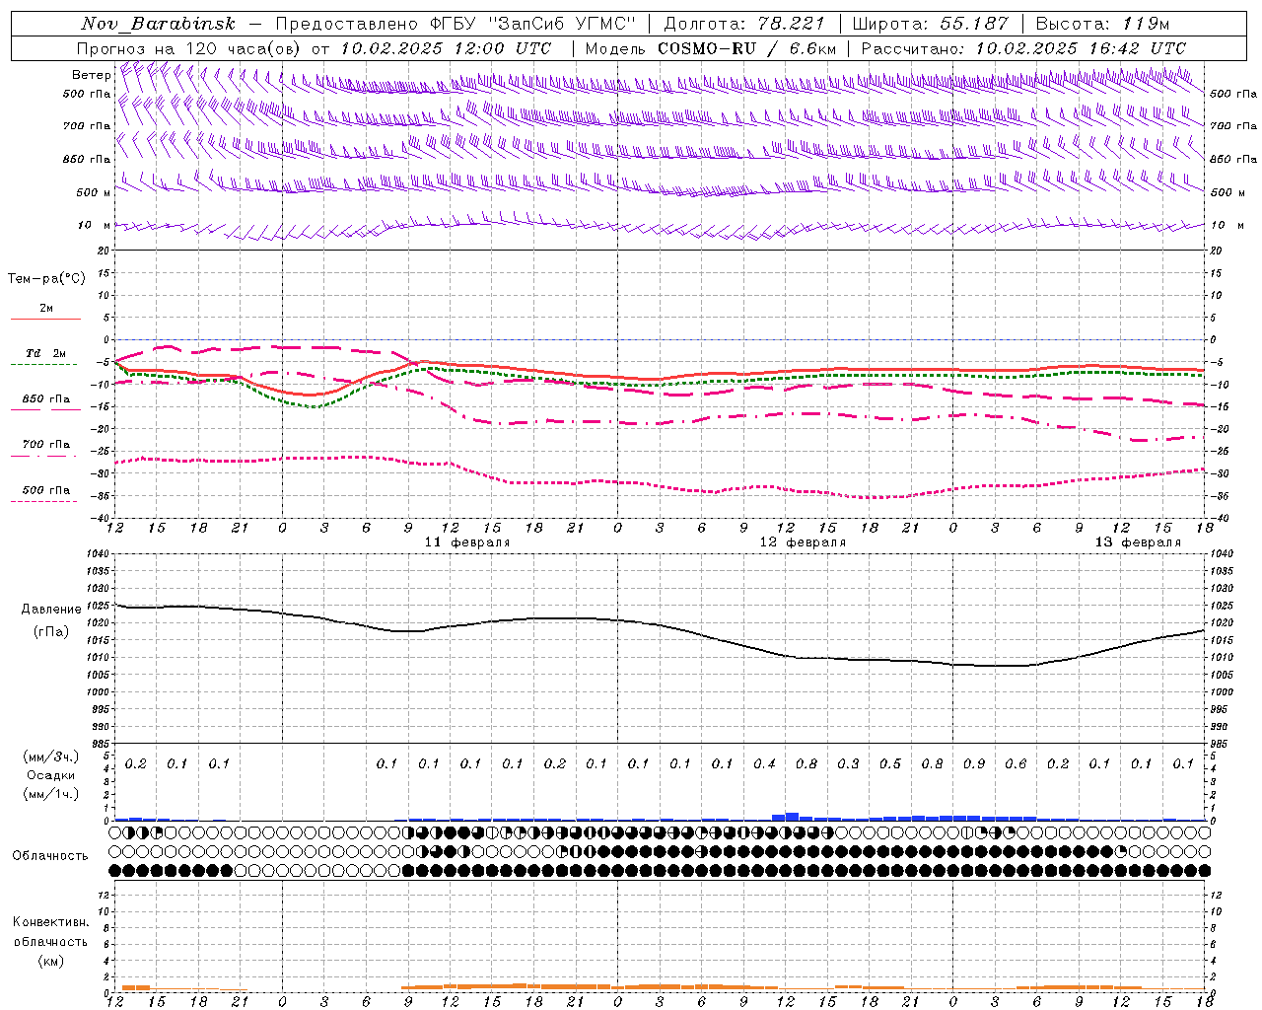Click the Широта: 55.187 value

click(x=930, y=24)
